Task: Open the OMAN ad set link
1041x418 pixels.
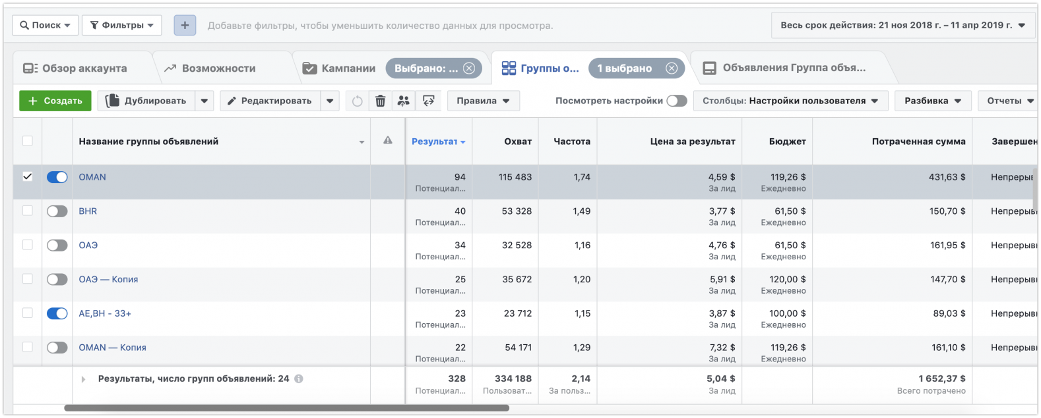Action: [x=92, y=177]
